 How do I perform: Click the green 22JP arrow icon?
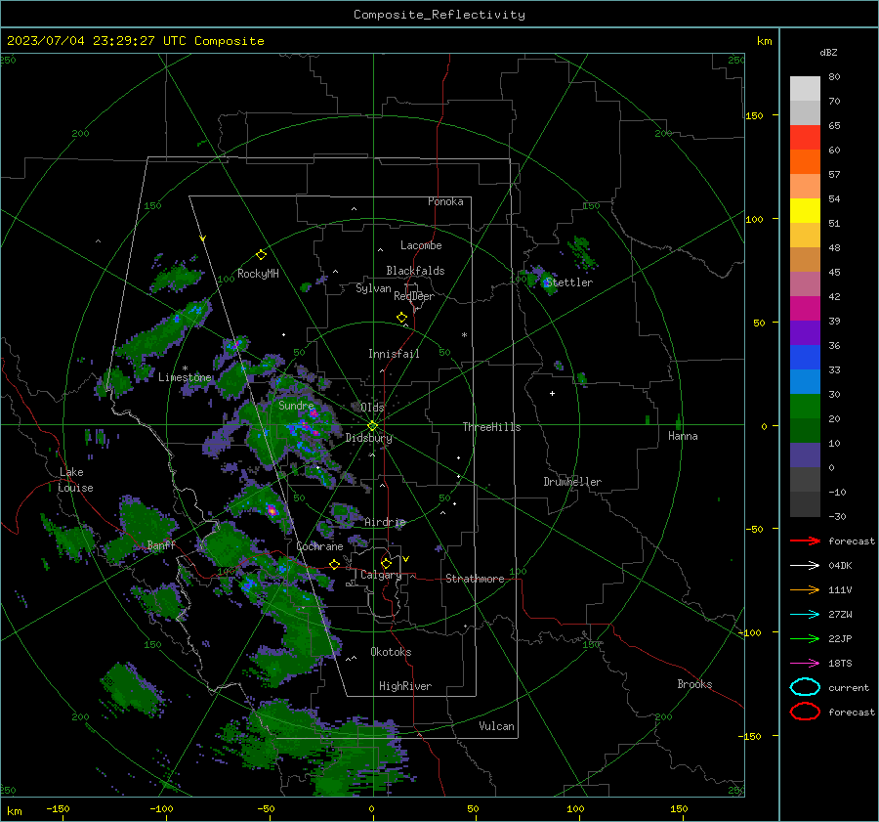coord(805,638)
